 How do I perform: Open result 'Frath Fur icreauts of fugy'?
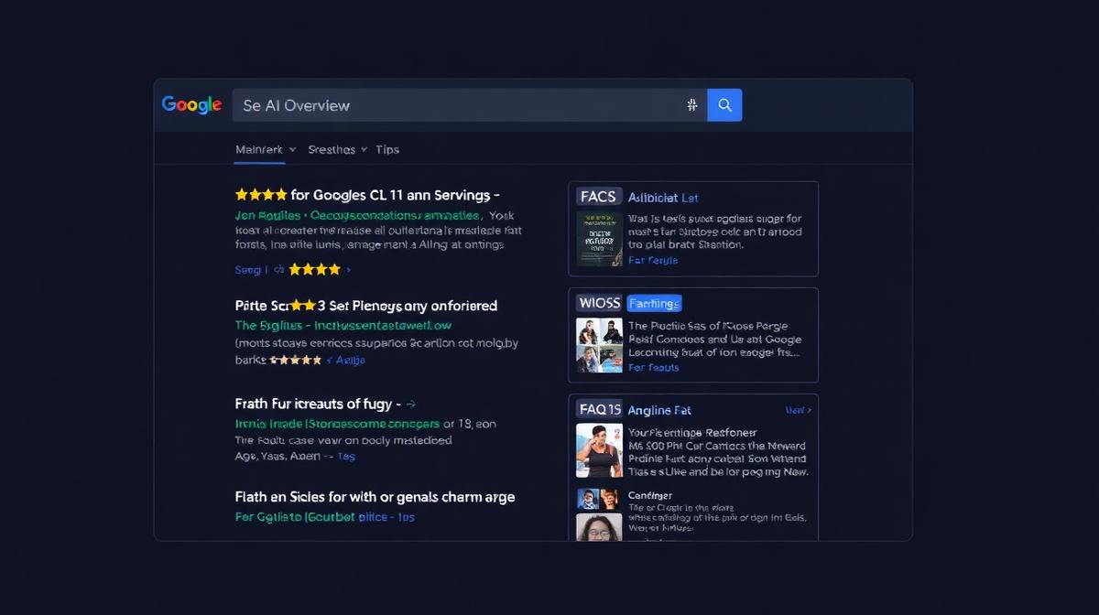coord(317,404)
